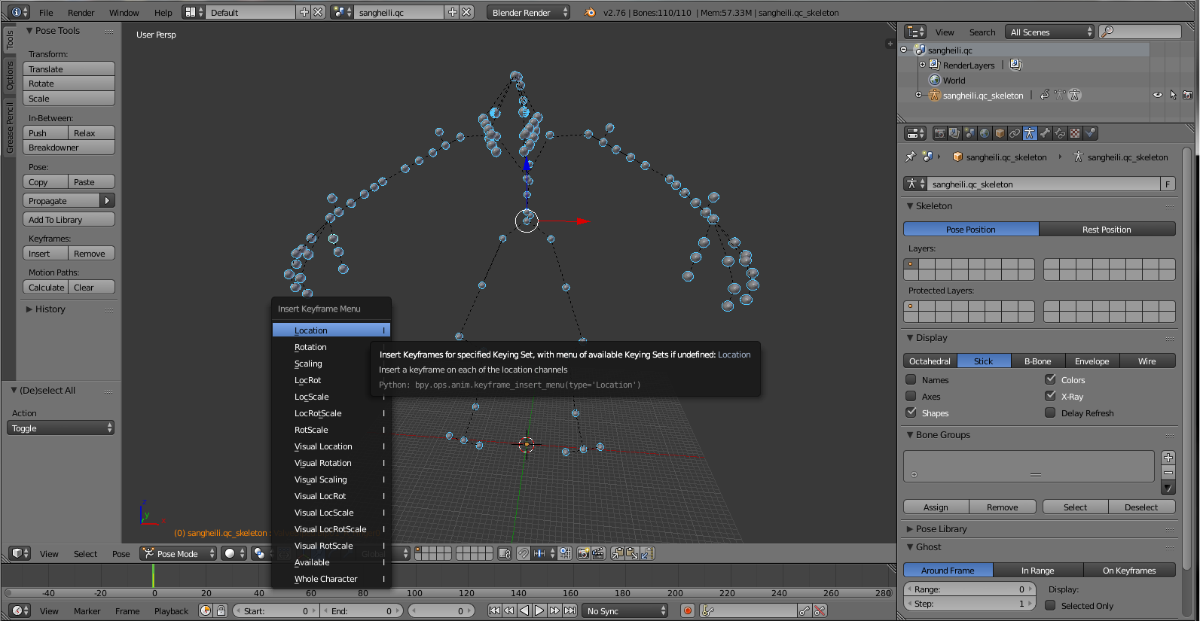Image resolution: width=1200 pixels, height=621 pixels.
Task: Choose LocRotScale keying set
Action: [331, 413]
